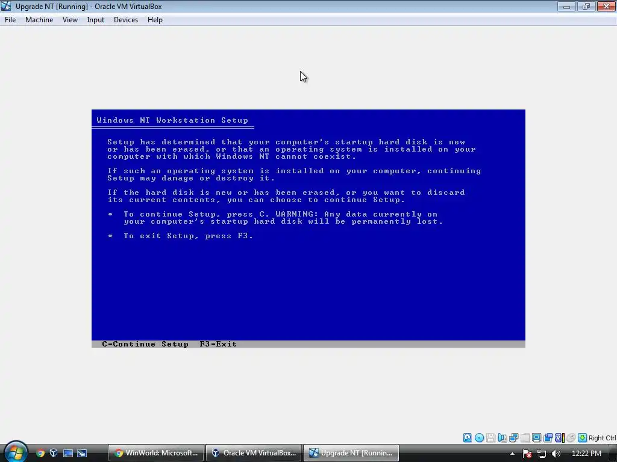Image resolution: width=617 pixels, height=462 pixels.
Task: Open the Input menu
Action: (96, 20)
